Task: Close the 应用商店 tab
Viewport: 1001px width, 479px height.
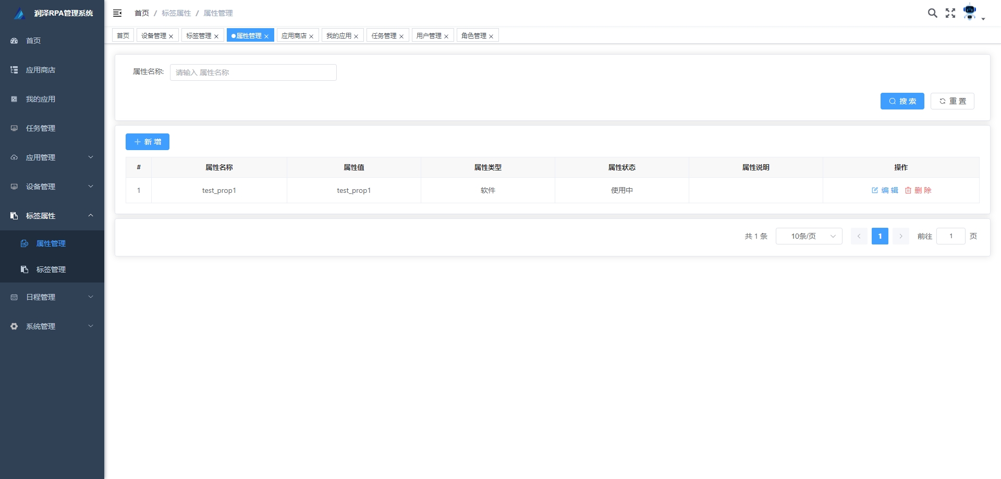Action: [311, 36]
